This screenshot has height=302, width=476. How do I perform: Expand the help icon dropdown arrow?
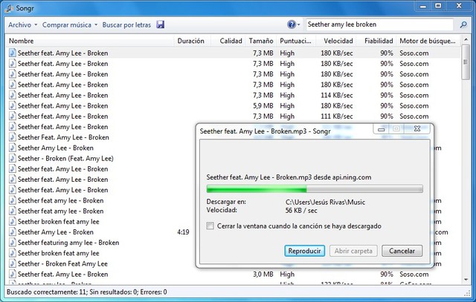pos(298,24)
